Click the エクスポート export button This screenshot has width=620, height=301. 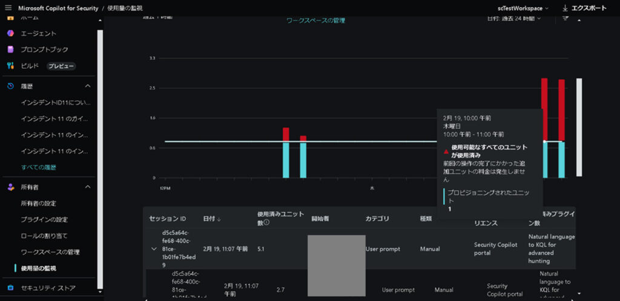pyautogui.click(x=584, y=8)
